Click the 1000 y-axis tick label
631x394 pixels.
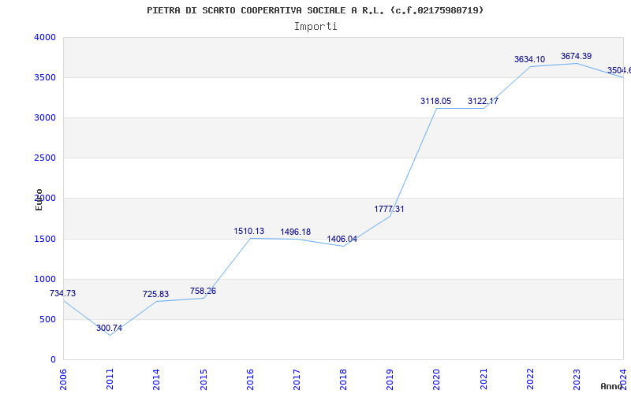click(x=45, y=280)
